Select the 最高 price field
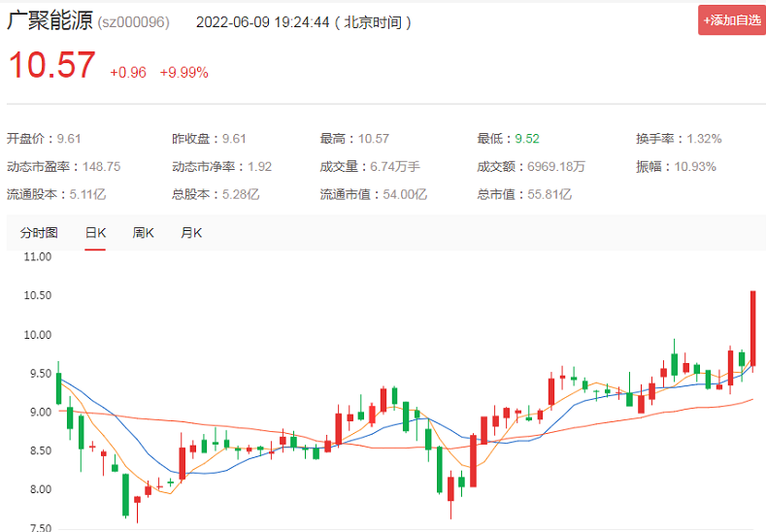This screenshot has height=532, width=766. point(354,139)
